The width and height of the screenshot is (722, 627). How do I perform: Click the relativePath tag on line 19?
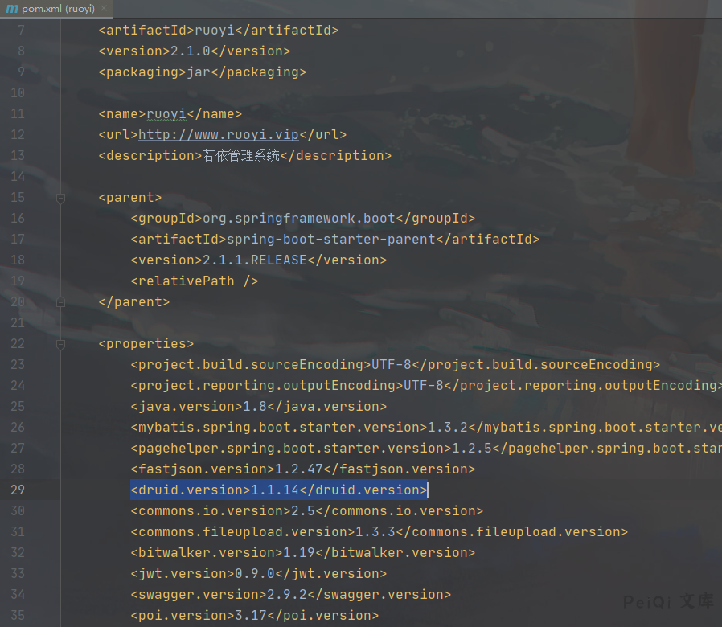point(194,281)
